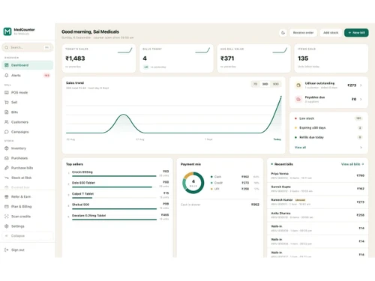Click the Today label on chart axis
375x281 pixels.
click(x=277, y=139)
